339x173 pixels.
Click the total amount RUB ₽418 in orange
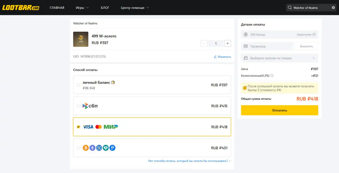tap(307, 99)
